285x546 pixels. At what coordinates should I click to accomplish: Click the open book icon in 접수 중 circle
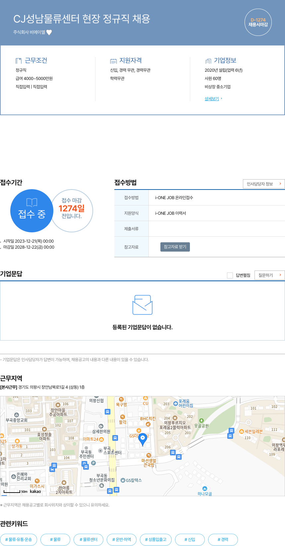(x=32, y=202)
